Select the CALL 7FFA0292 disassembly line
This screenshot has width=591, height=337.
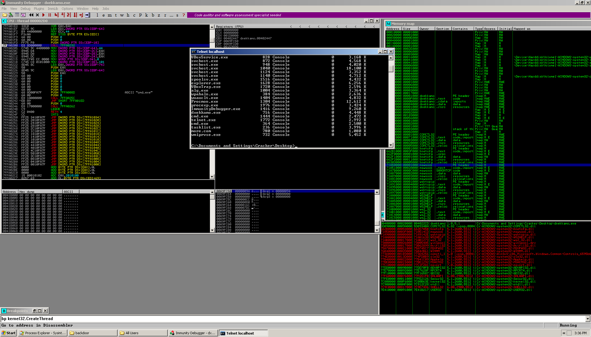106,46
